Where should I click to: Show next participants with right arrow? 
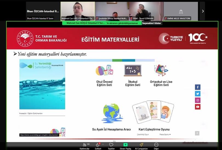pyautogui.click(x=203, y=11)
